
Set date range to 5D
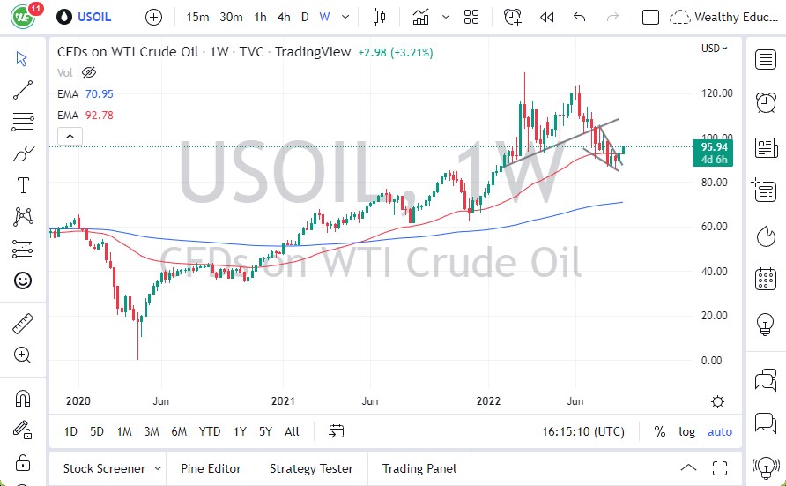click(97, 432)
